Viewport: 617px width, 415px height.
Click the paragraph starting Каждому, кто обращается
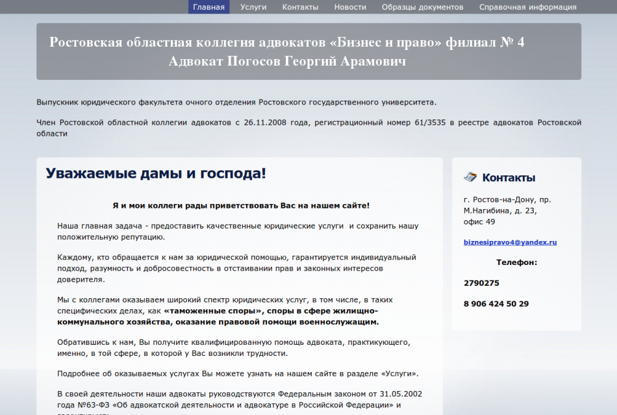coord(236,268)
